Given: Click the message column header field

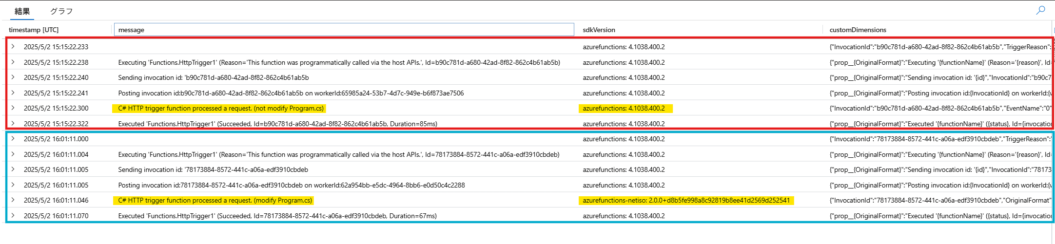Looking at the screenshot, I should [x=343, y=30].
